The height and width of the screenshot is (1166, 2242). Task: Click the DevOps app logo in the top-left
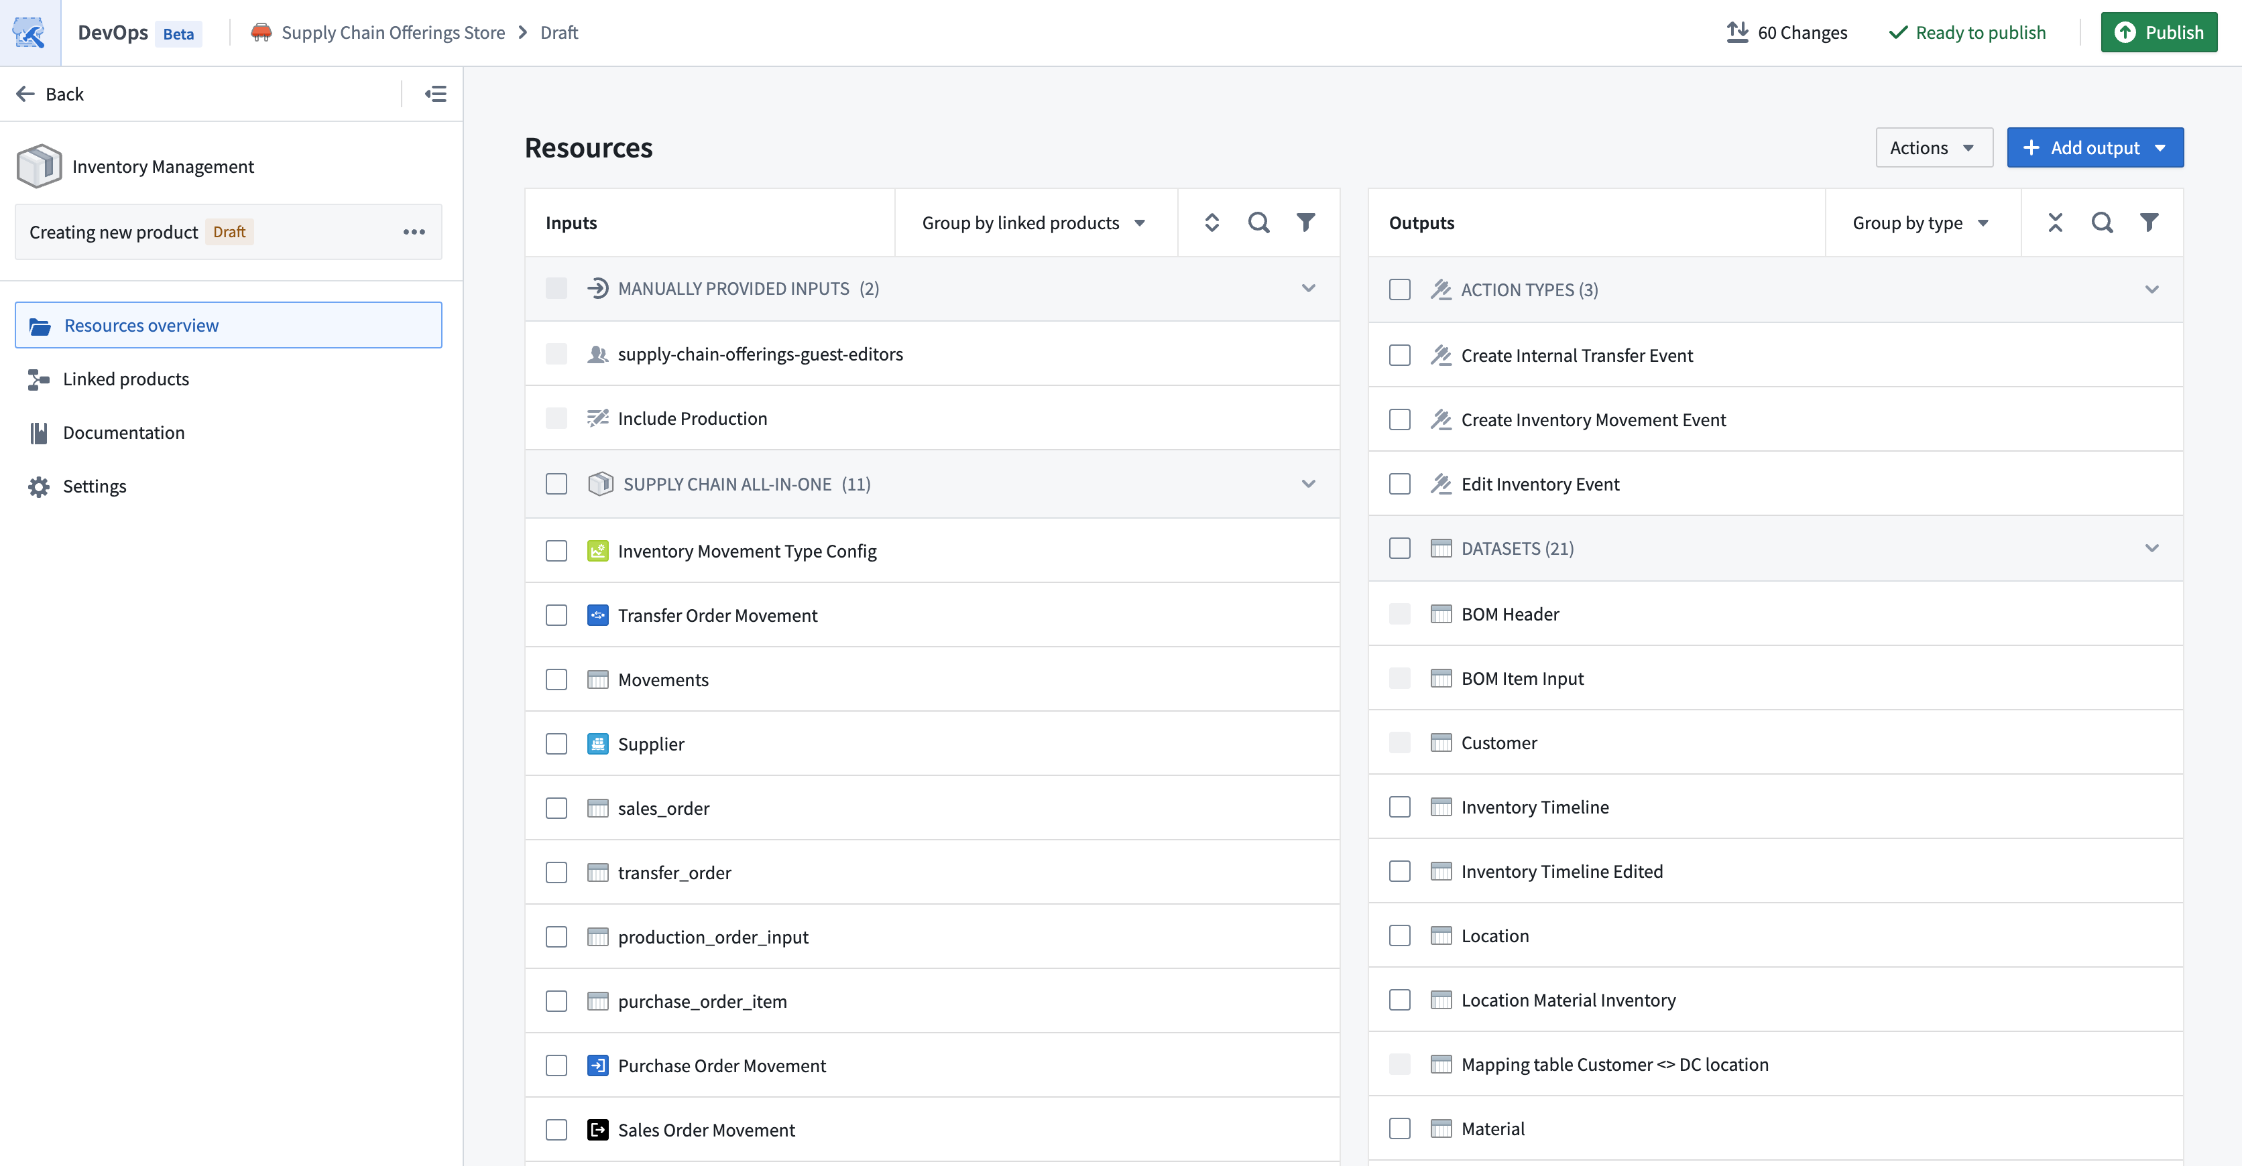pyautogui.click(x=29, y=32)
